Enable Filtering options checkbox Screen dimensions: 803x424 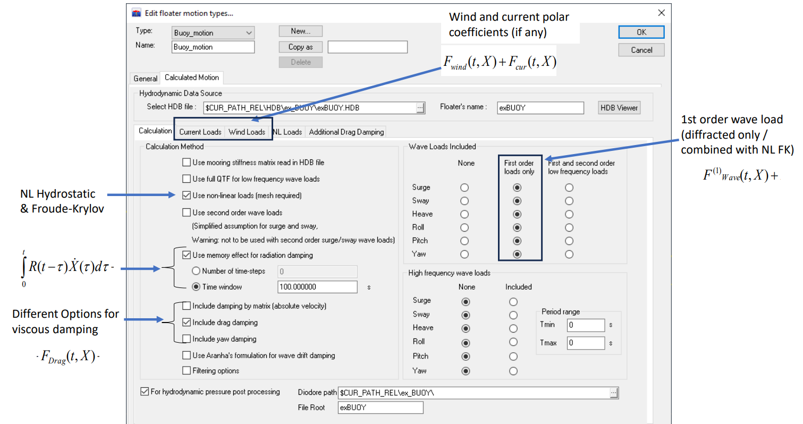(186, 370)
